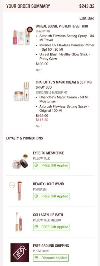Click checkmark icon on Eyes to Mesmerise gift badge
Viewport: 100px width, 266px height.
(x=36, y=165)
